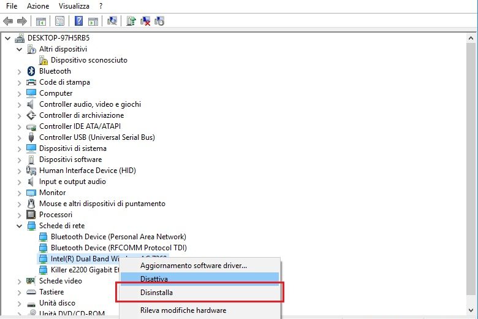478x319 pixels.
Task: Click Aggiornamento software driver option
Action: pos(193,266)
